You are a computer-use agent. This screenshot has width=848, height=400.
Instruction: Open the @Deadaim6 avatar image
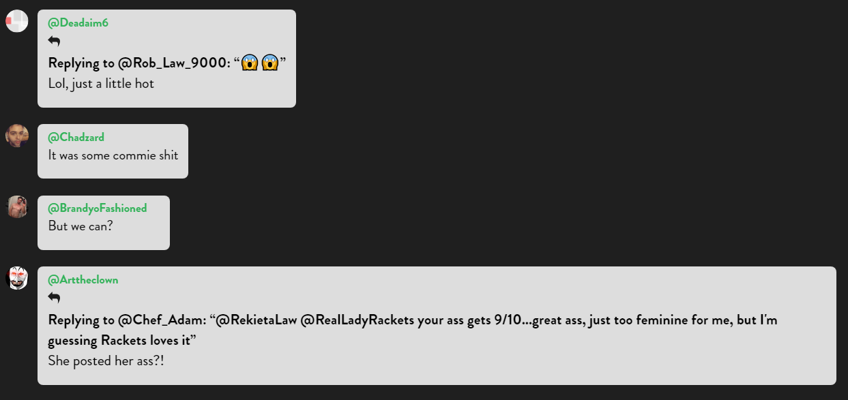[x=17, y=21]
